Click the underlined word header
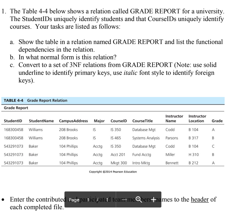The image size is (235, 211). tap(200, 200)
